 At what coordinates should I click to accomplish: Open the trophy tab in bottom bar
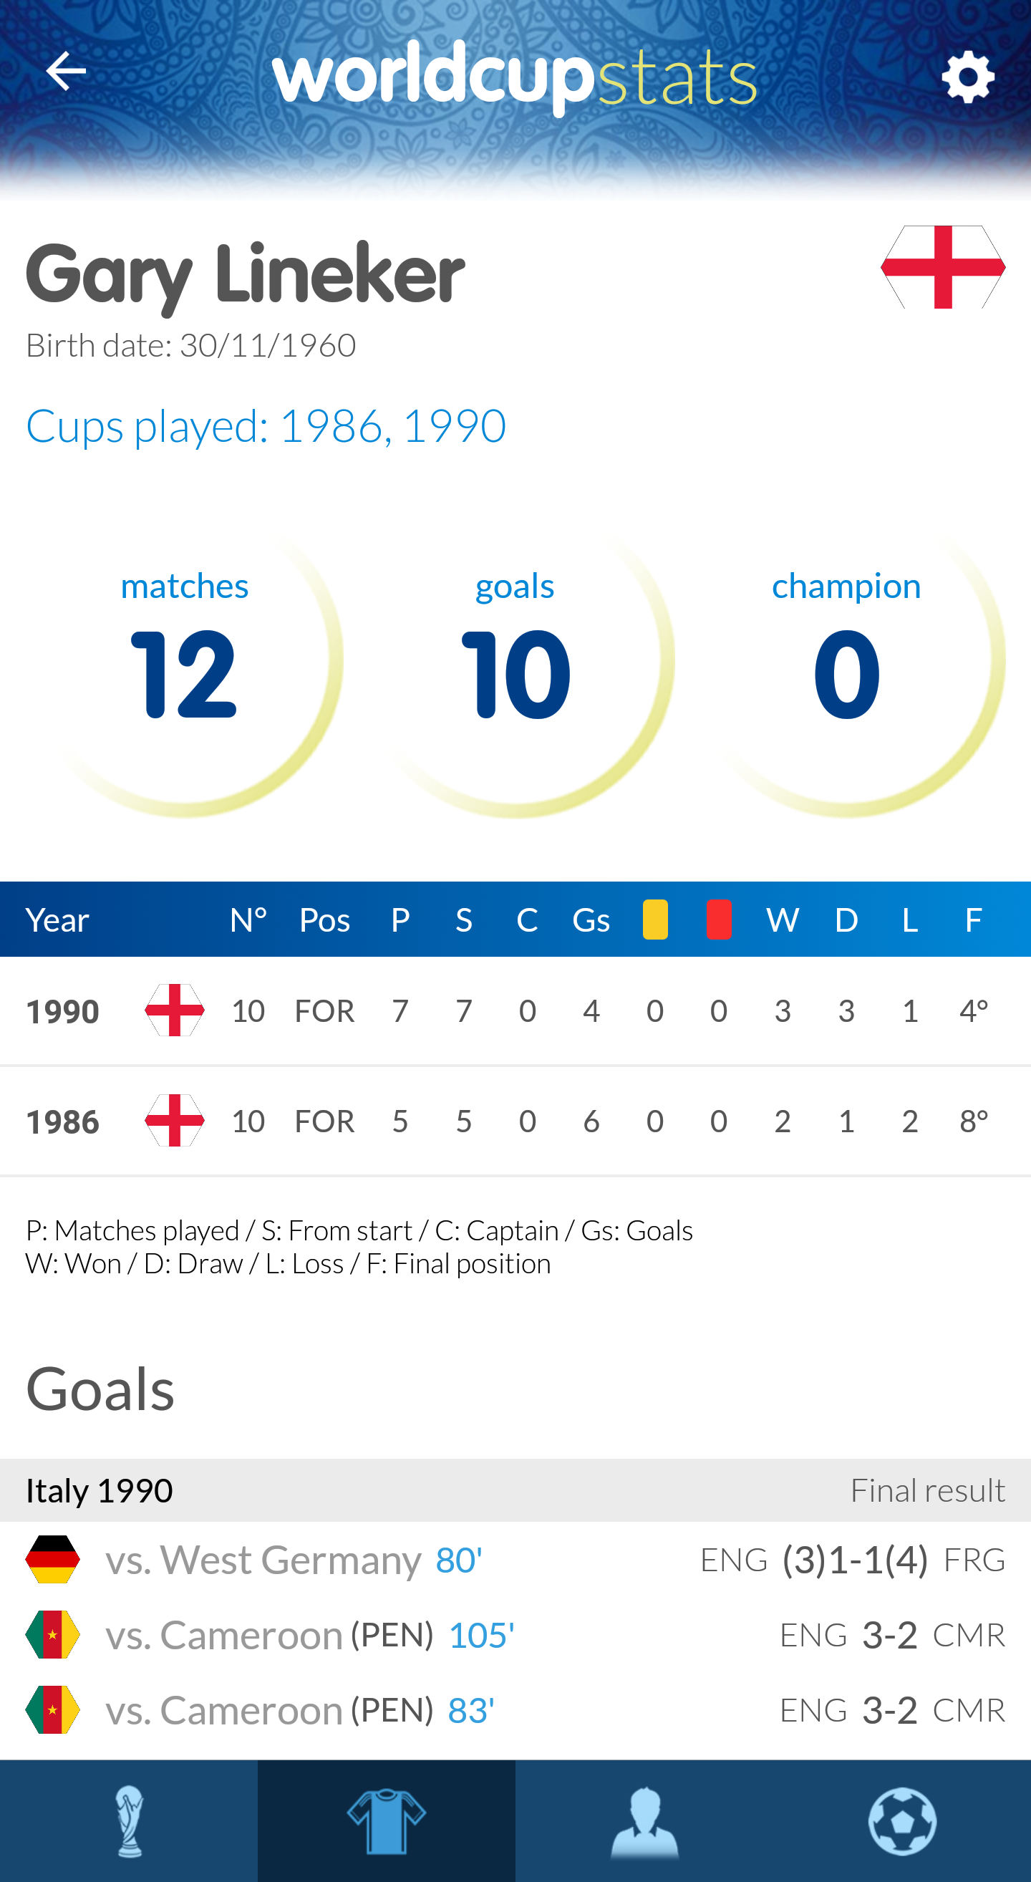point(130,1820)
